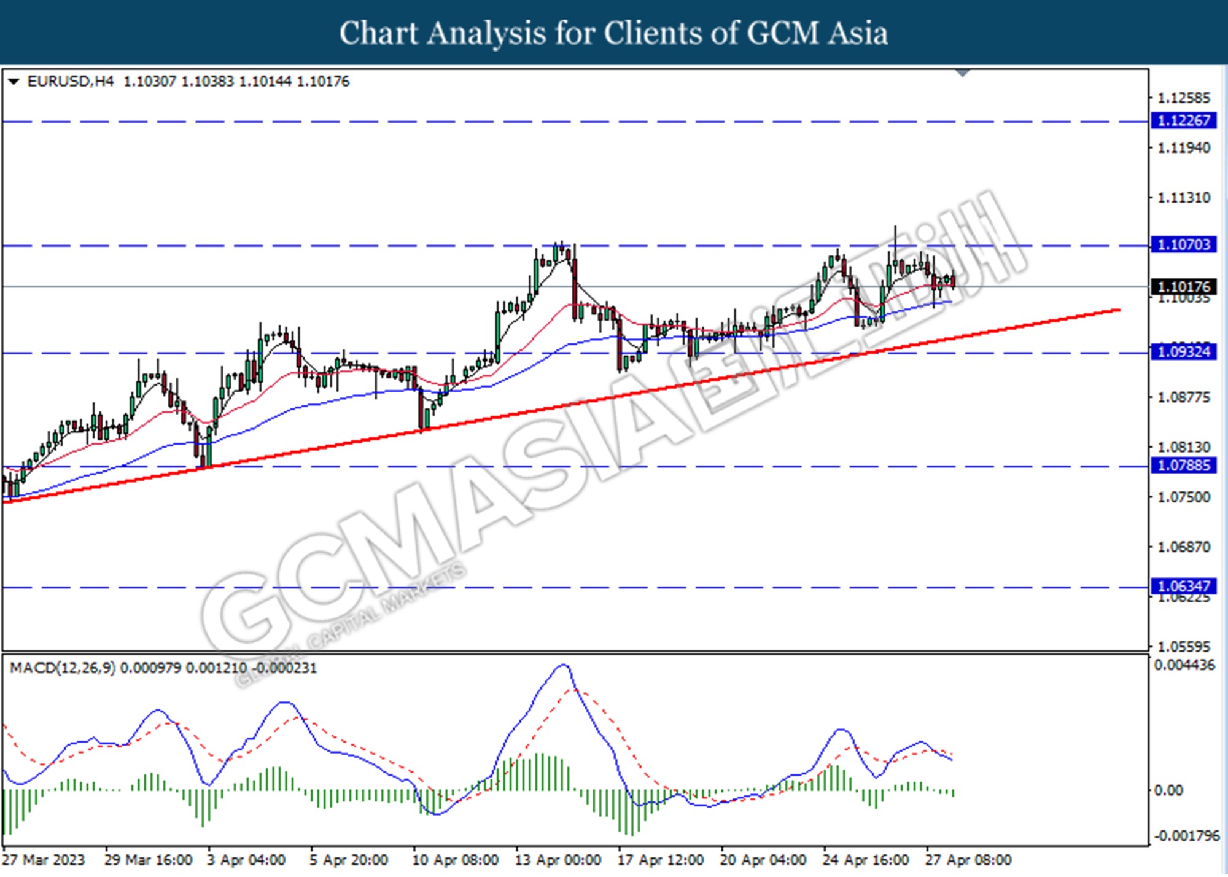Click the 1.11940 price scale value
The height and width of the screenshot is (877, 1228).
point(1184,147)
